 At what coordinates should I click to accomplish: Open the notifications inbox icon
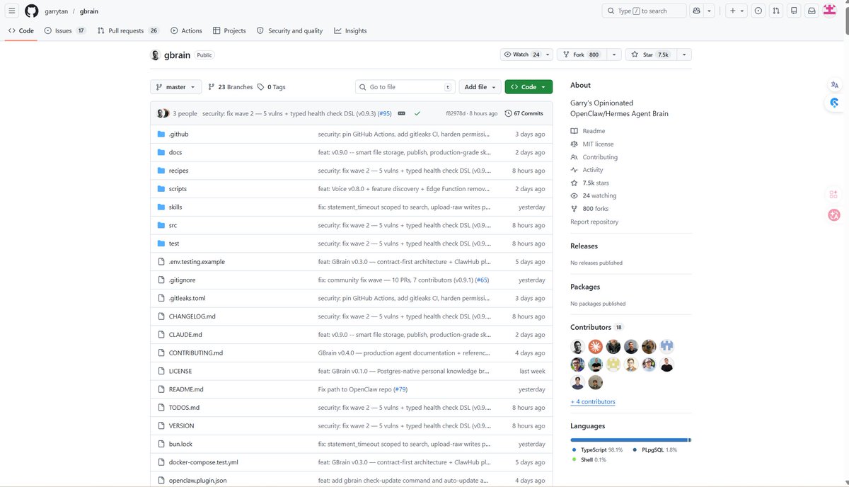point(812,11)
